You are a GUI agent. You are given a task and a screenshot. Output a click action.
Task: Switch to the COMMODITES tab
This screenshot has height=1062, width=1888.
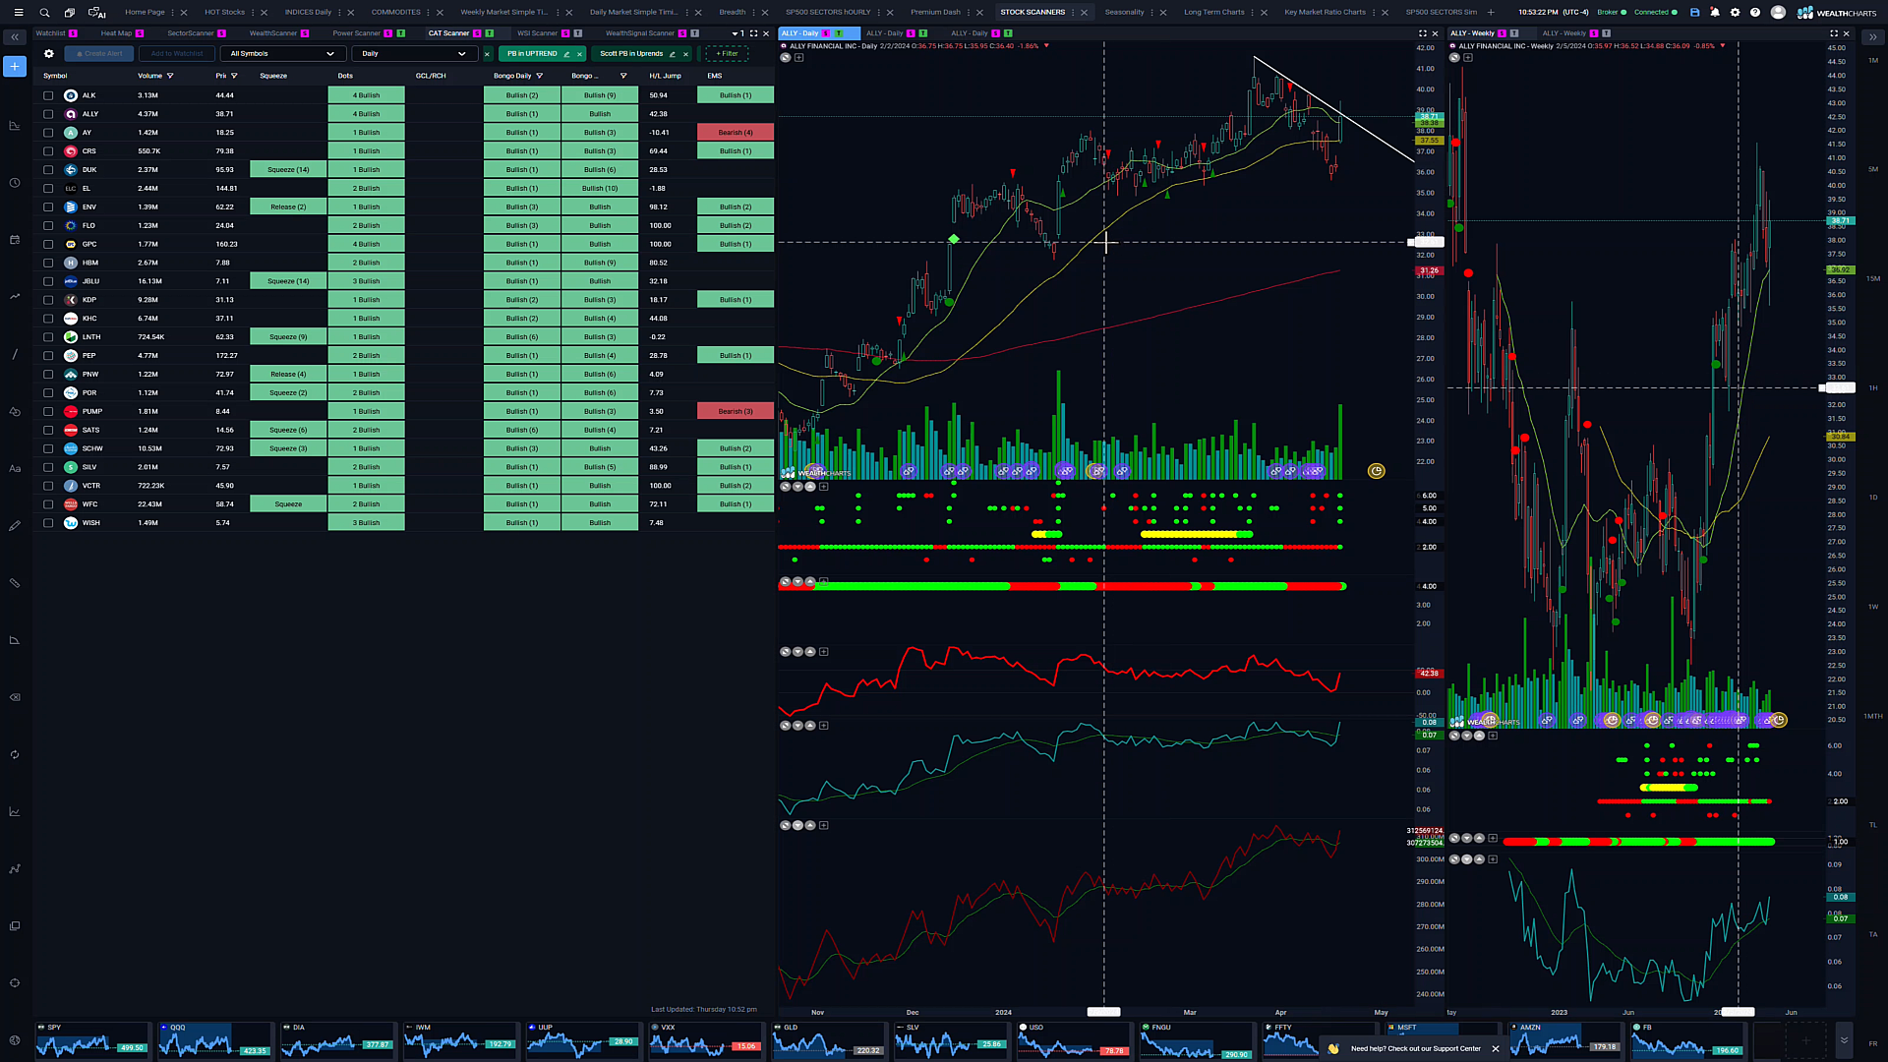click(x=395, y=13)
